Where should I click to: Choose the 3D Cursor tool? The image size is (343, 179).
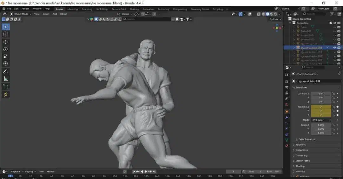point(6,34)
